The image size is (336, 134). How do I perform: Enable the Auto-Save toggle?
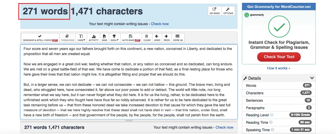131,38
